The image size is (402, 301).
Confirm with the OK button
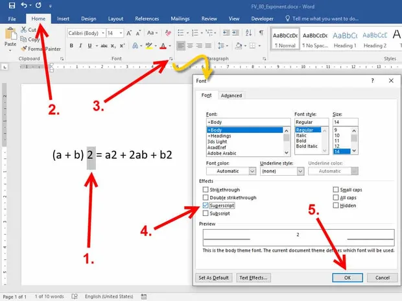348,278
